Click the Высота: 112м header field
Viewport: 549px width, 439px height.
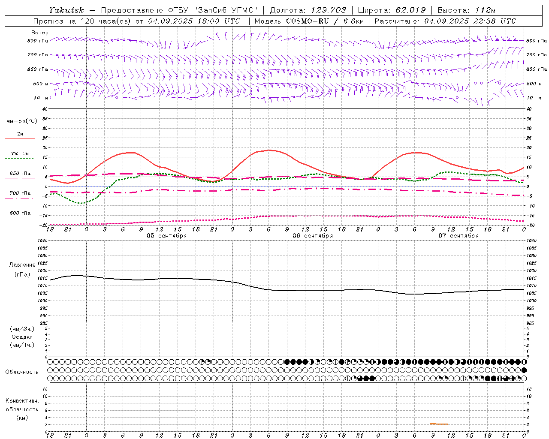pos(466,10)
